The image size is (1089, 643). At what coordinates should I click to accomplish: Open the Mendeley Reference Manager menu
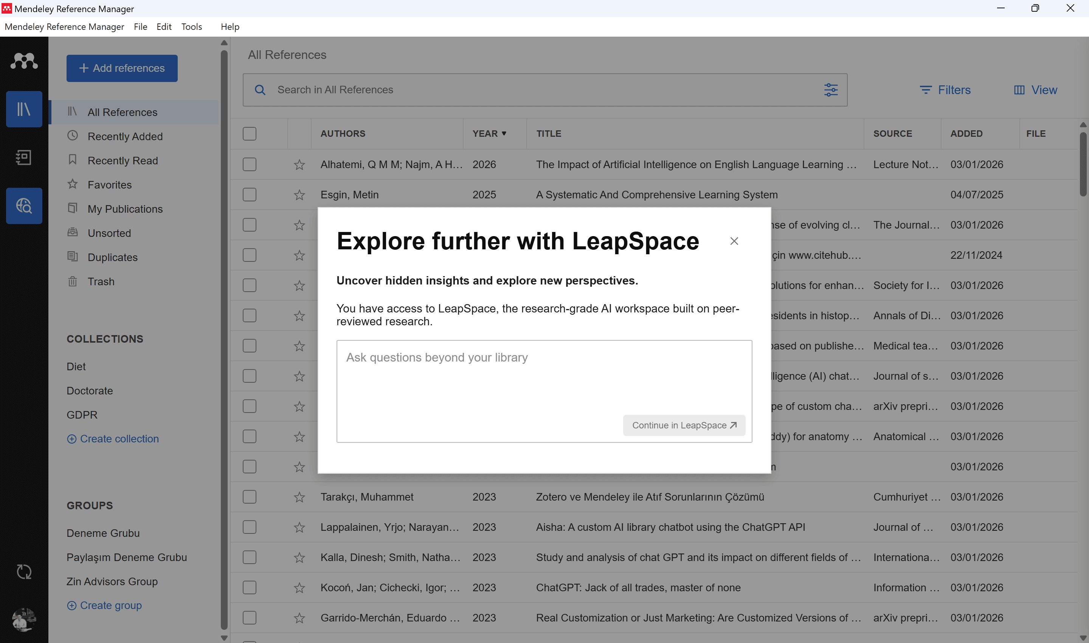click(64, 27)
